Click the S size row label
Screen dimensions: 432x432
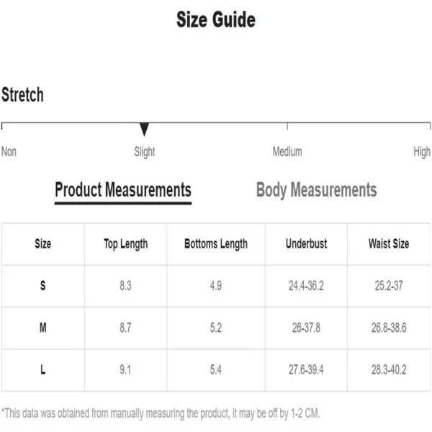43,286
